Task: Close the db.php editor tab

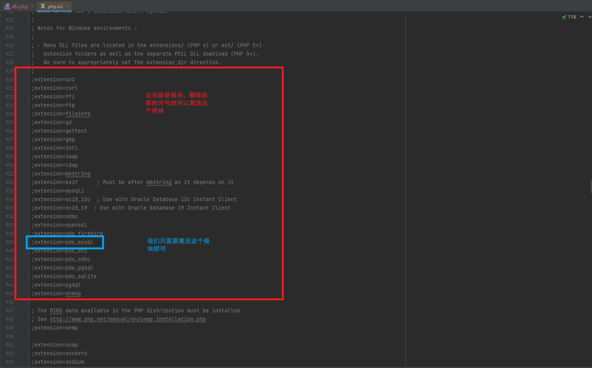Action: (x=32, y=6)
